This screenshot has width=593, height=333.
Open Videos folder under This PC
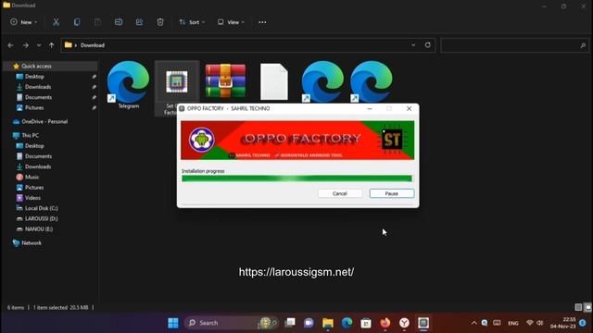(x=32, y=198)
